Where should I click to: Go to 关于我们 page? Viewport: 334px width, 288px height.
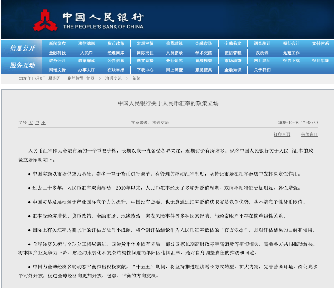pos(262,70)
